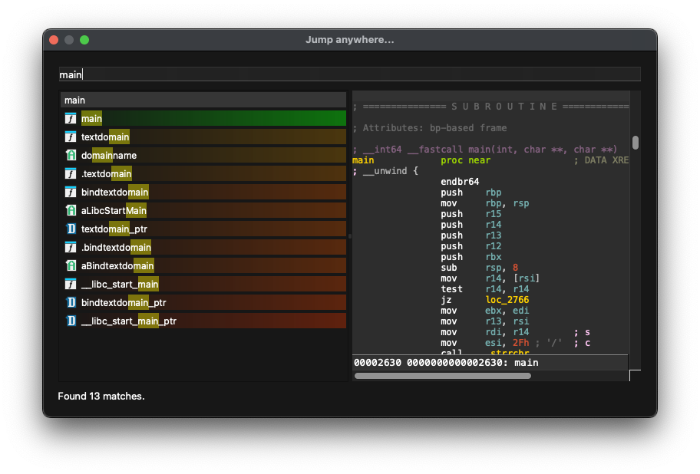Click the data icon next to __libc_start_main_ptr
Image resolution: width=700 pixels, height=474 pixels.
pos(71,321)
